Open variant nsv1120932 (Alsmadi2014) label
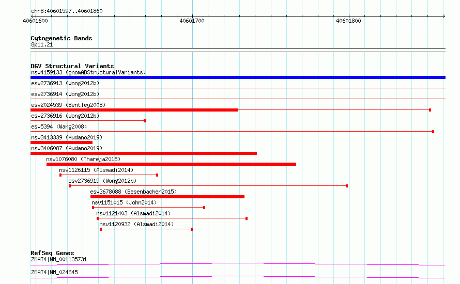The image size is (460, 284). pos(136,224)
